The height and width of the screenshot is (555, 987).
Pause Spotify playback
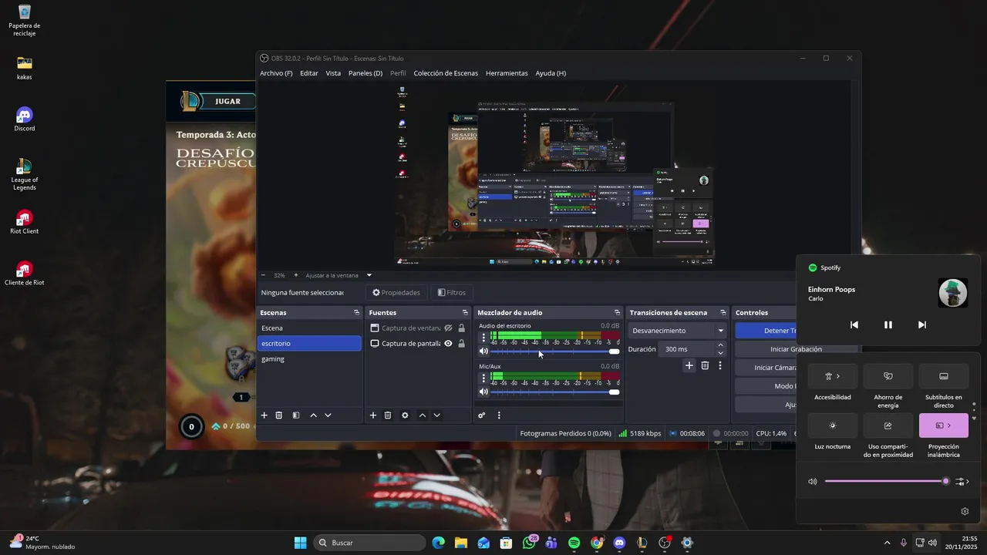(888, 325)
